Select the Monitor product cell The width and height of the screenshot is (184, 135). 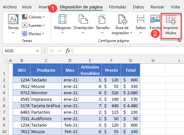click(x=46, y=93)
